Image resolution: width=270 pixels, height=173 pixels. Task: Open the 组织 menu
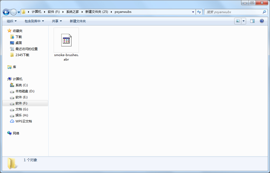12,21
